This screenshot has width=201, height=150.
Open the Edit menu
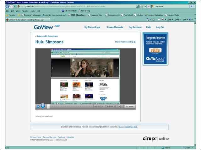(x=12, y=11)
